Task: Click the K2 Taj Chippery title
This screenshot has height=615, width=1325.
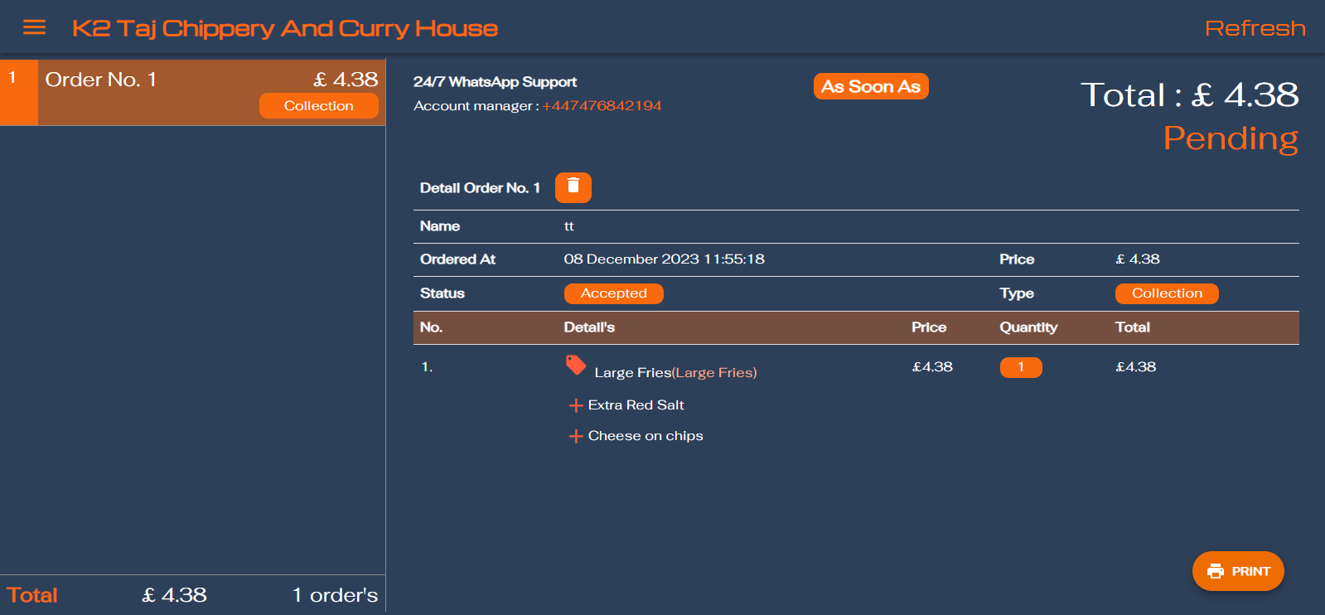Action: coord(284,28)
